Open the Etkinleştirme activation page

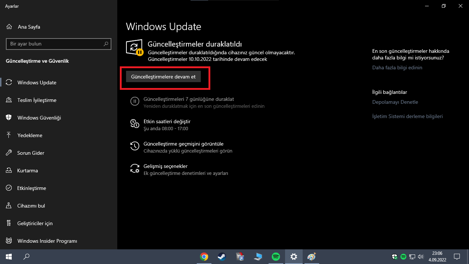59,188
